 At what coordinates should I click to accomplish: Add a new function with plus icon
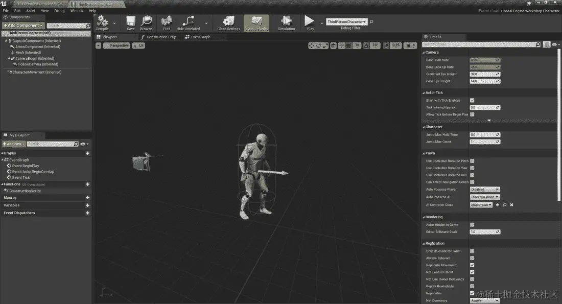[x=87, y=184]
